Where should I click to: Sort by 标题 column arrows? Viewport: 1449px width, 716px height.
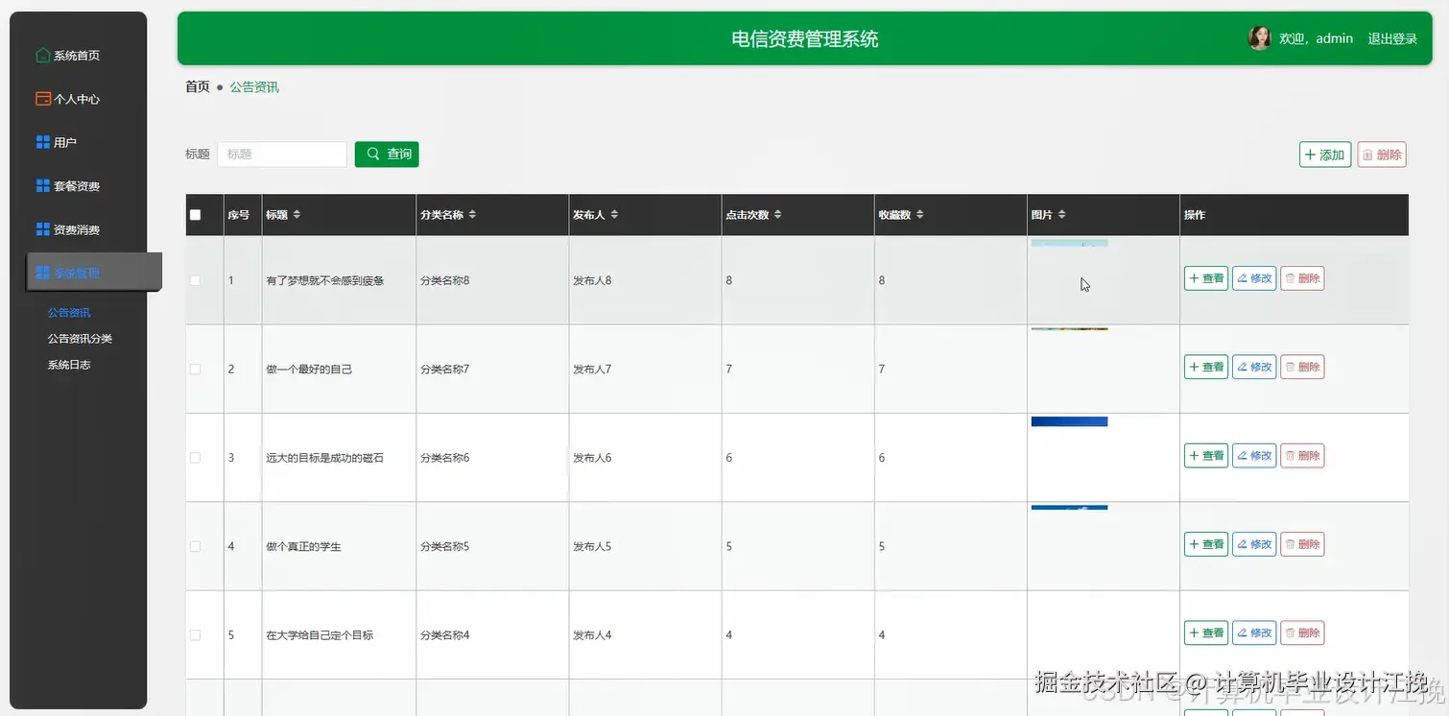[x=297, y=215]
